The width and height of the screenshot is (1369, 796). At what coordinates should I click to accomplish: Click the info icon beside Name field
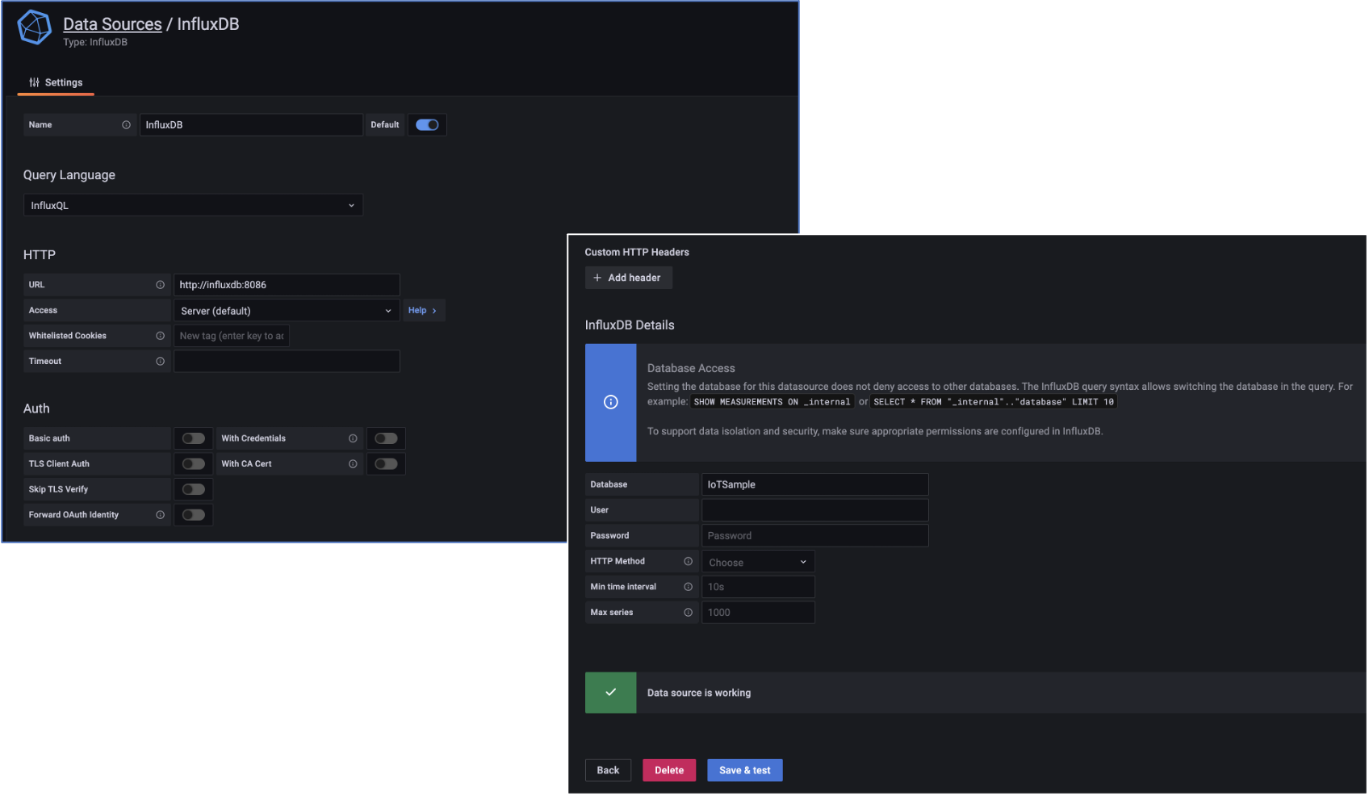click(x=126, y=125)
